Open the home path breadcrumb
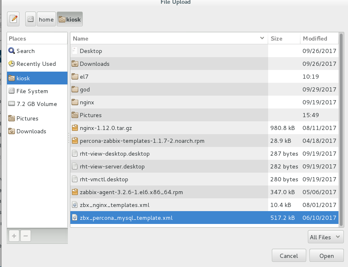 46,19
